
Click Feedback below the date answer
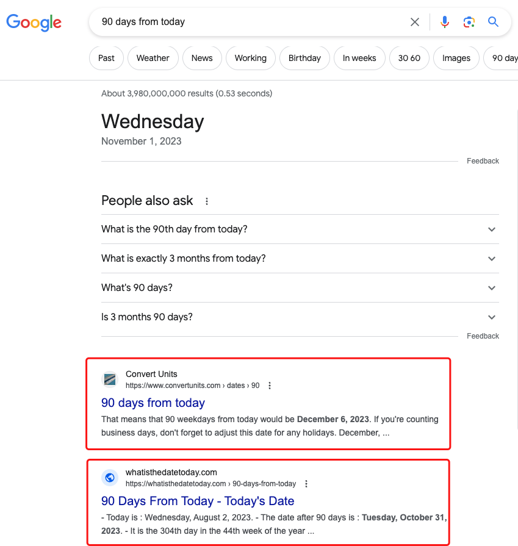(483, 161)
